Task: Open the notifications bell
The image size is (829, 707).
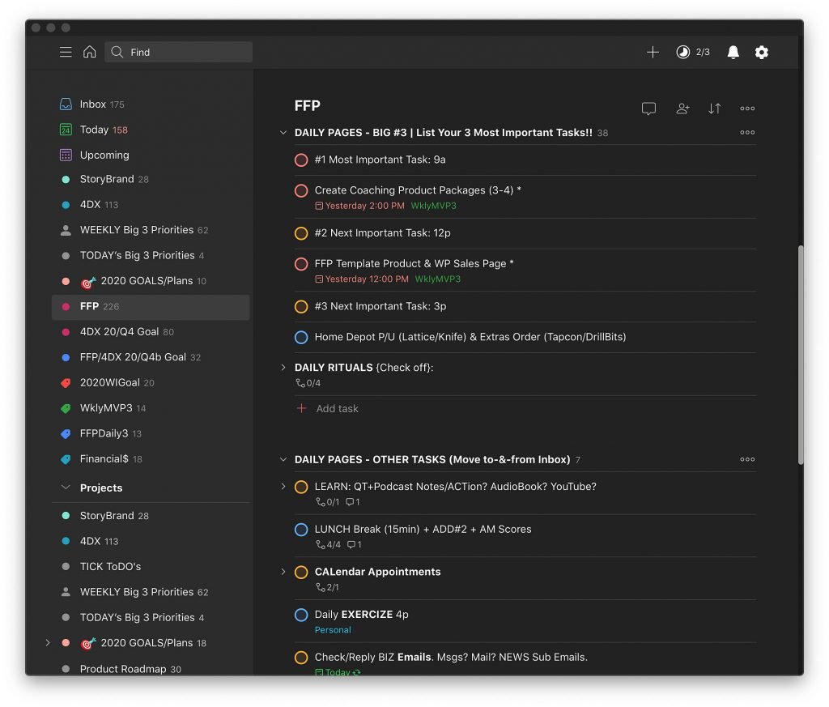Action: coord(733,52)
